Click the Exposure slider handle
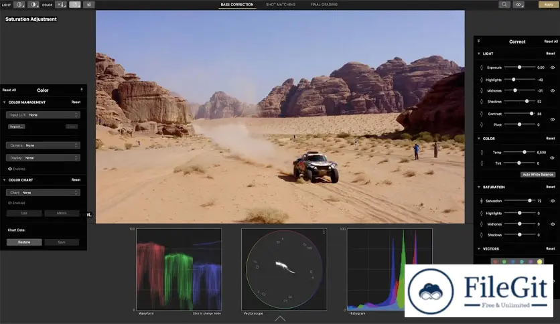Image resolution: width=560 pixels, height=324 pixels. point(519,67)
